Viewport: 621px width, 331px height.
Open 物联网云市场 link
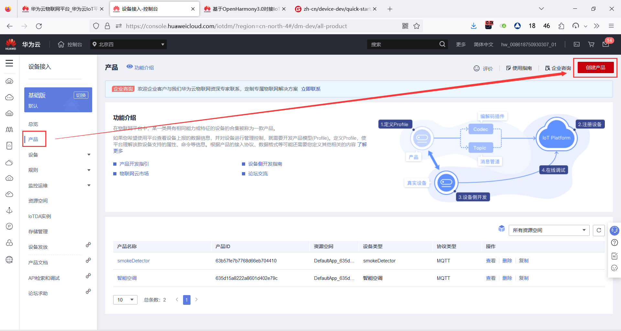pos(134,174)
